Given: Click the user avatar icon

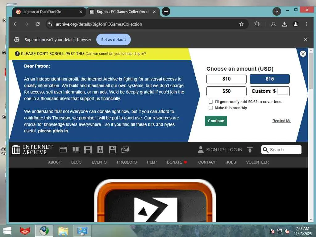Looking at the screenshot, I should [x=201, y=150].
